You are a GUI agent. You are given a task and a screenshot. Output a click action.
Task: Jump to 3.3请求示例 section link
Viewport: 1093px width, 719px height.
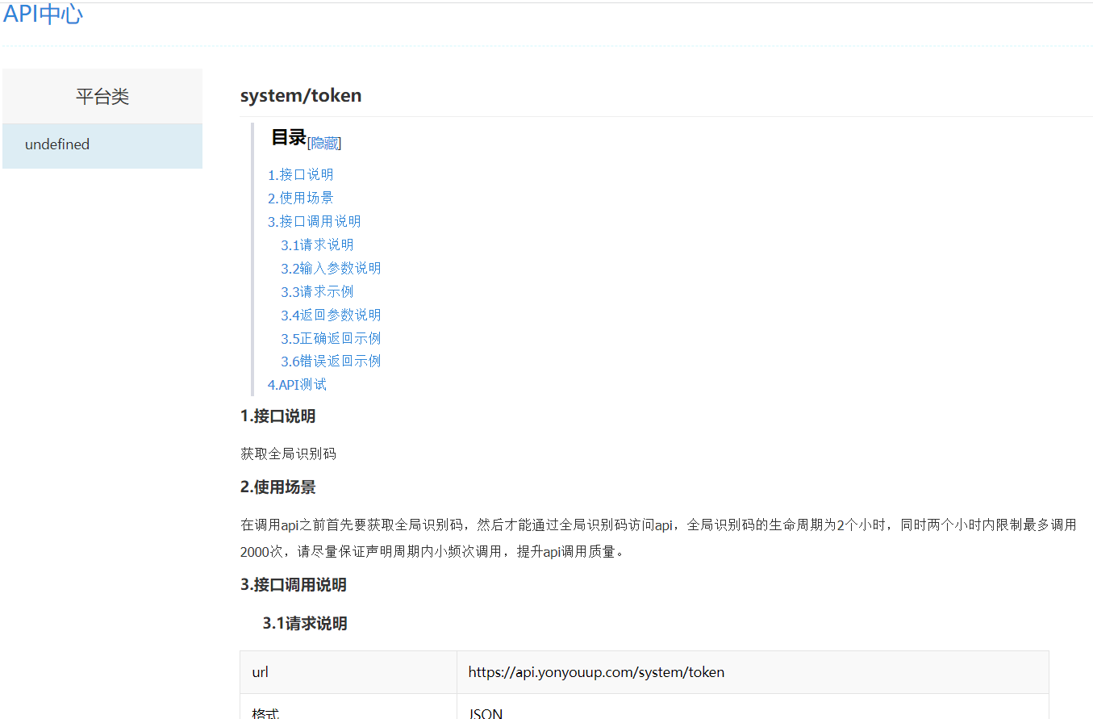click(x=317, y=292)
